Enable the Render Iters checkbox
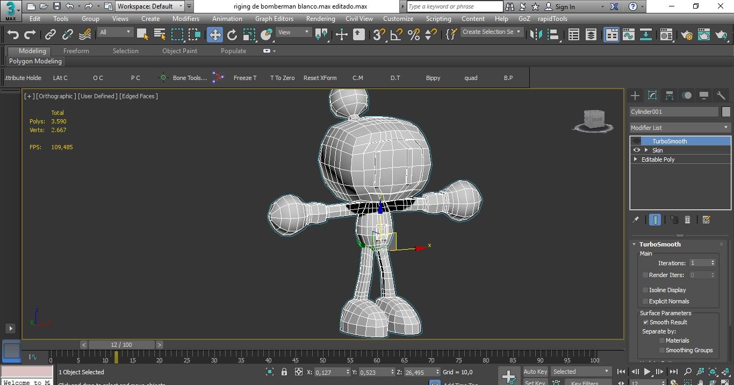The height and width of the screenshot is (385, 734). click(x=645, y=275)
